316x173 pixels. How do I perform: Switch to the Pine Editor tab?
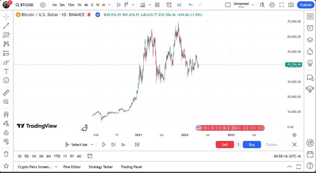72,167
